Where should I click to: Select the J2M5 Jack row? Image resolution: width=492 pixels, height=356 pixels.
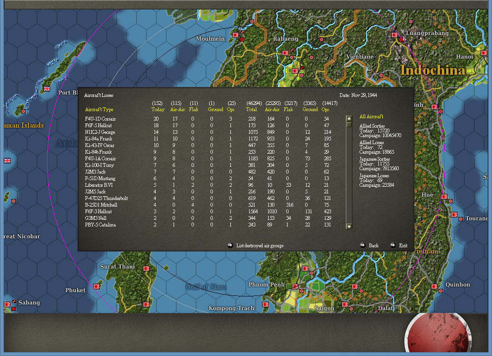click(207, 191)
